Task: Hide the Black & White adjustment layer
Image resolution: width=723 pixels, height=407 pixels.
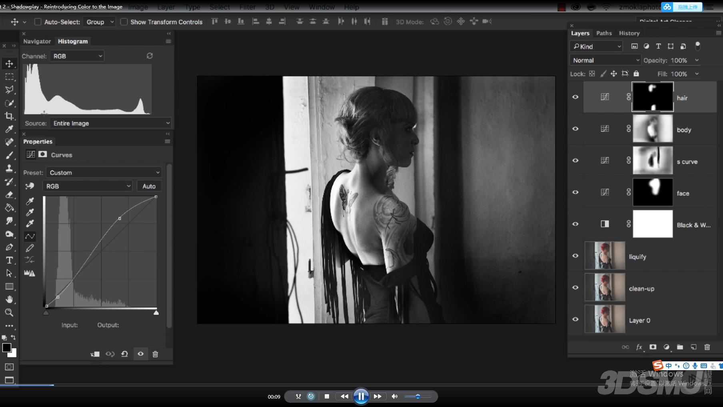Action: coord(575,224)
